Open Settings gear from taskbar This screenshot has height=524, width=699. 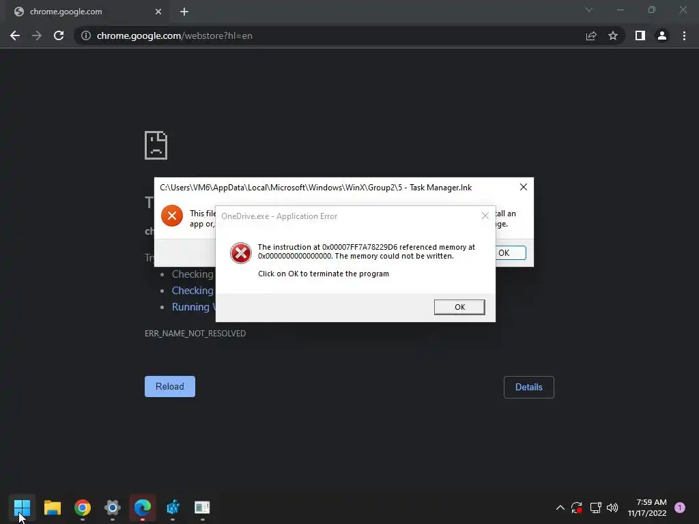[113, 508]
